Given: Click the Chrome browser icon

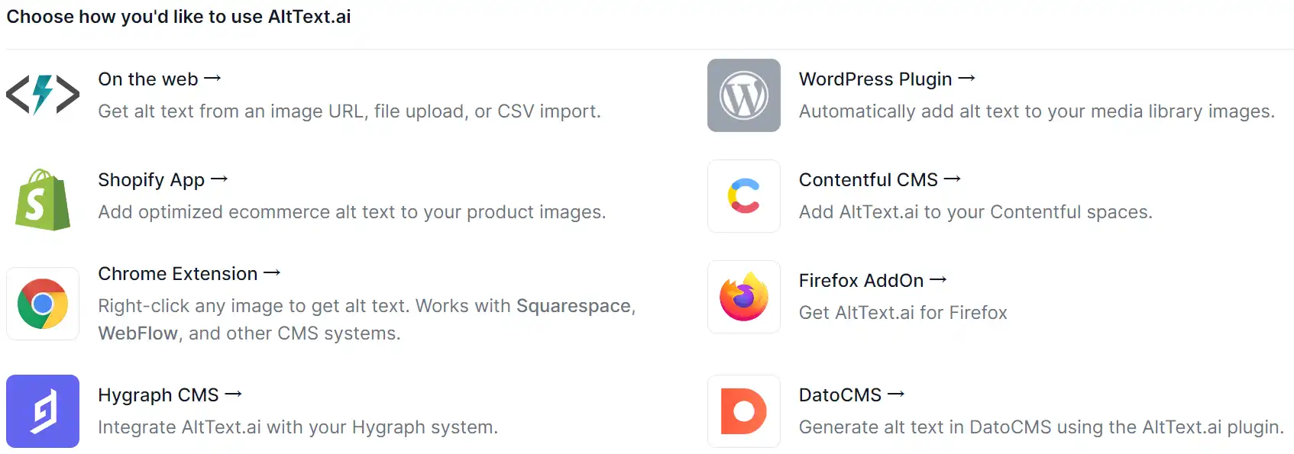Looking at the screenshot, I should click(x=43, y=304).
